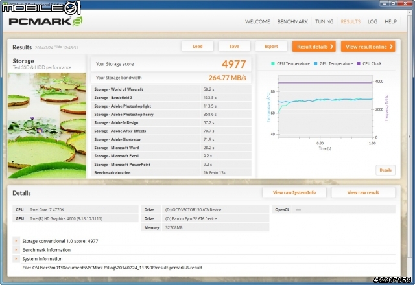Select Storage - Microsoft PowerPoint row
The height and width of the screenshot is (285, 415).
pyautogui.click(x=171, y=164)
